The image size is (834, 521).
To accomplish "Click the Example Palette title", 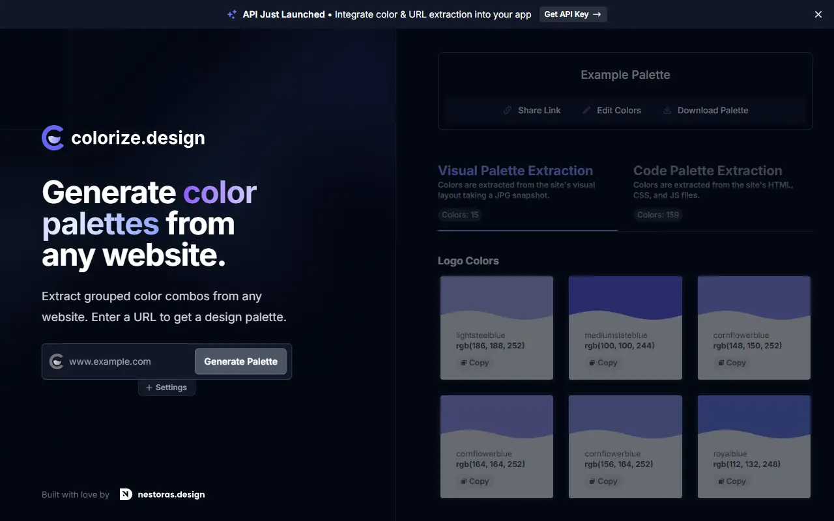I will tap(625, 75).
